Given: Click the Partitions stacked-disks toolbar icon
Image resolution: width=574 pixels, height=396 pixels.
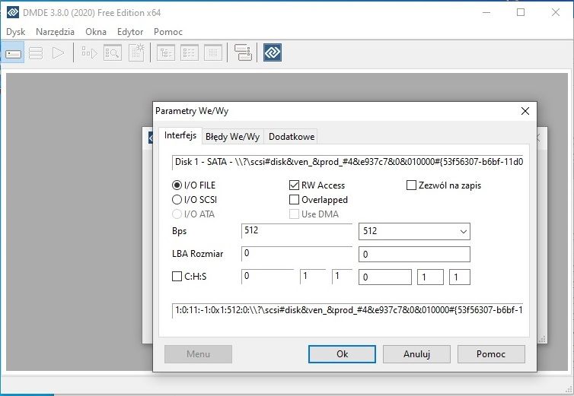Looking at the screenshot, I should tap(36, 53).
